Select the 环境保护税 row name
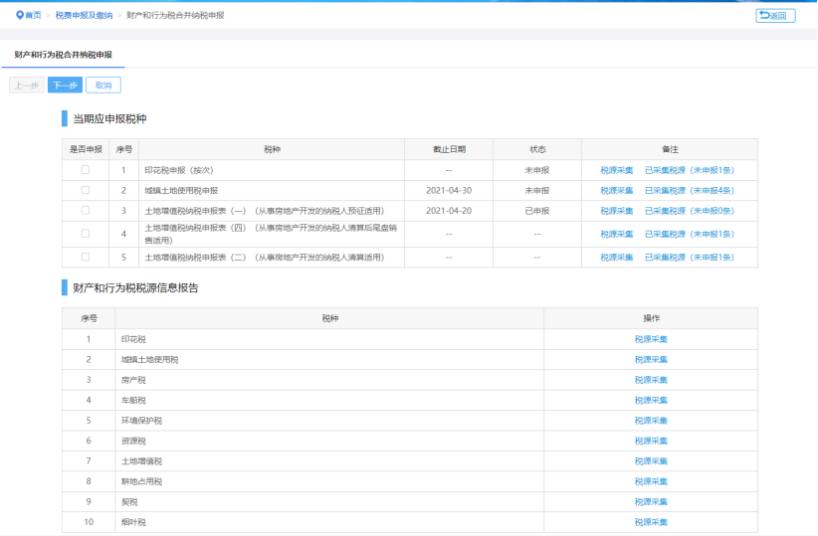Screen dimensions: 818x536 (141, 421)
